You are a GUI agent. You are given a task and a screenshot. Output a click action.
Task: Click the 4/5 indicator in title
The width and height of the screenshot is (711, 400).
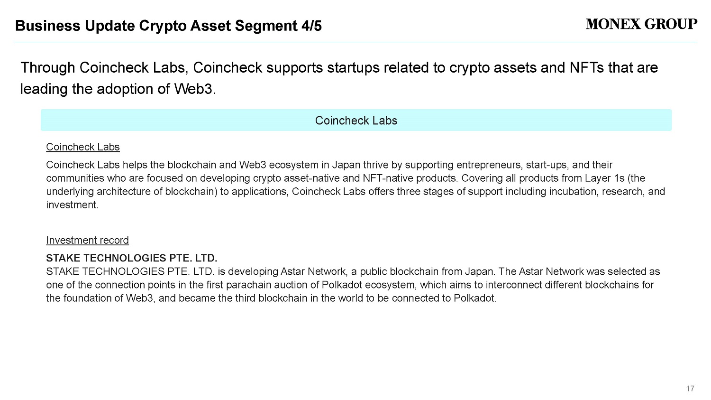311,26
